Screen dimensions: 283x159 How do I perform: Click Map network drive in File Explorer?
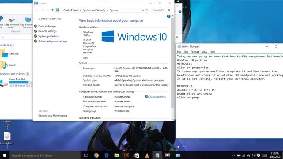12,23
